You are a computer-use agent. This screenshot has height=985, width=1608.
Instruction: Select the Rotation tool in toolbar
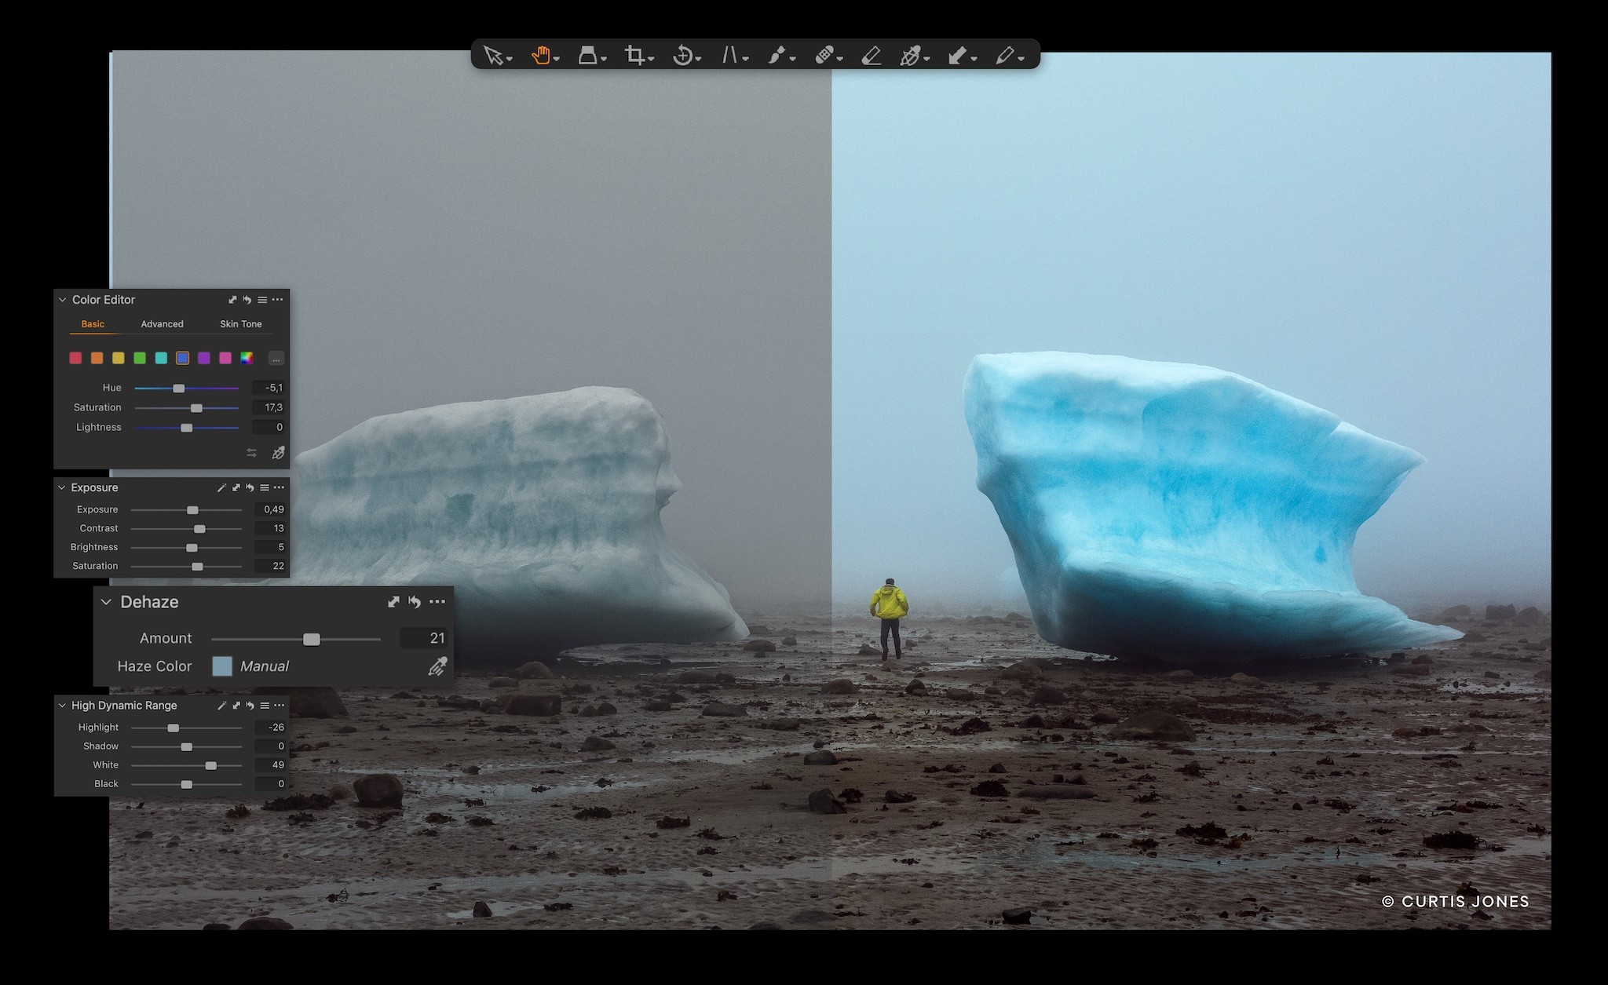pyautogui.click(x=682, y=55)
